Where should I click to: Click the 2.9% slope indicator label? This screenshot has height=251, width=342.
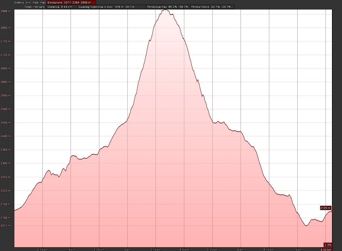click(328, 244)
